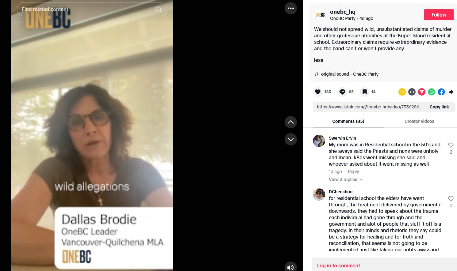Open the embed code icon
This screenshot has width=457, height=271.
click(x=412, y=92)
